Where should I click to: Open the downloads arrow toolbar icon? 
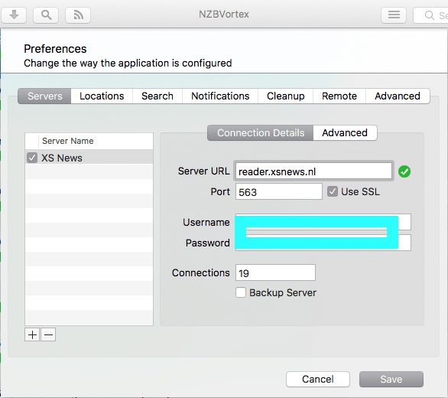(14, 15)
